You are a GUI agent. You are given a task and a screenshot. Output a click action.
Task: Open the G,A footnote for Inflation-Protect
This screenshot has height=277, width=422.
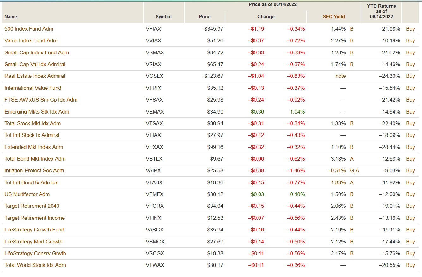[x=355, y=170]
